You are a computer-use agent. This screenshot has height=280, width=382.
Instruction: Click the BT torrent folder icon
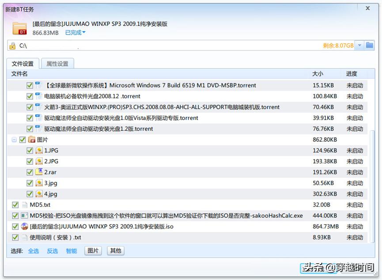coord(20,28)
